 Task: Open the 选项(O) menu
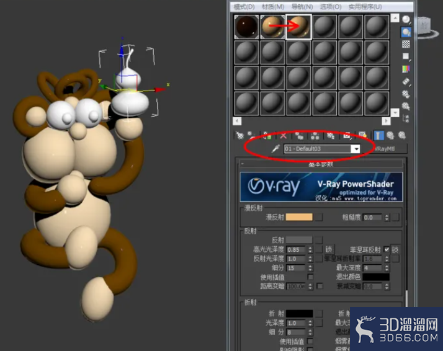click(x=331, y=6)
